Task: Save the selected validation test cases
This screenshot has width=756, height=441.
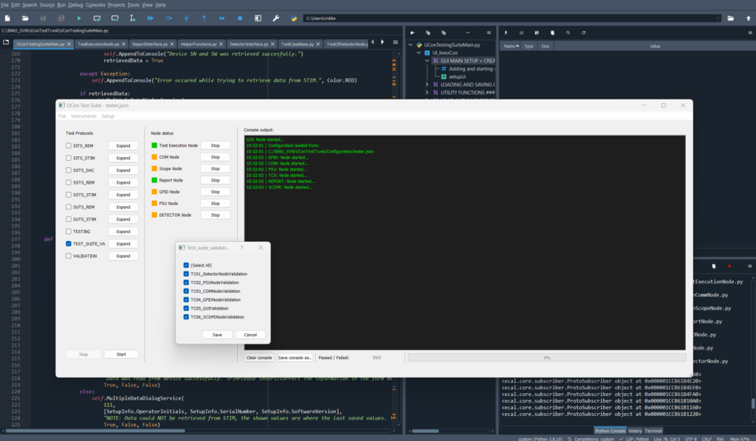Action: pyautogui.click(x=217, y=334)
